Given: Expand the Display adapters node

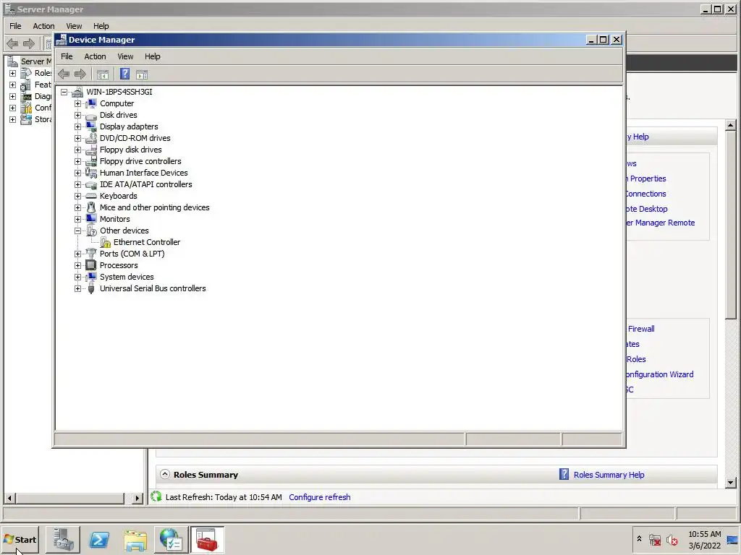Looking at the screenshot, I should click(x=78, y=126).
